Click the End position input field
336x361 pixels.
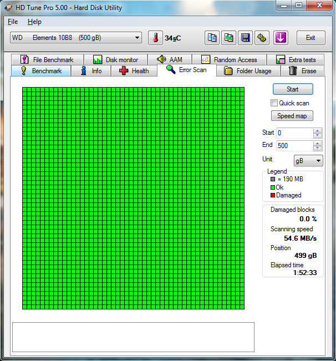point(294,146)
